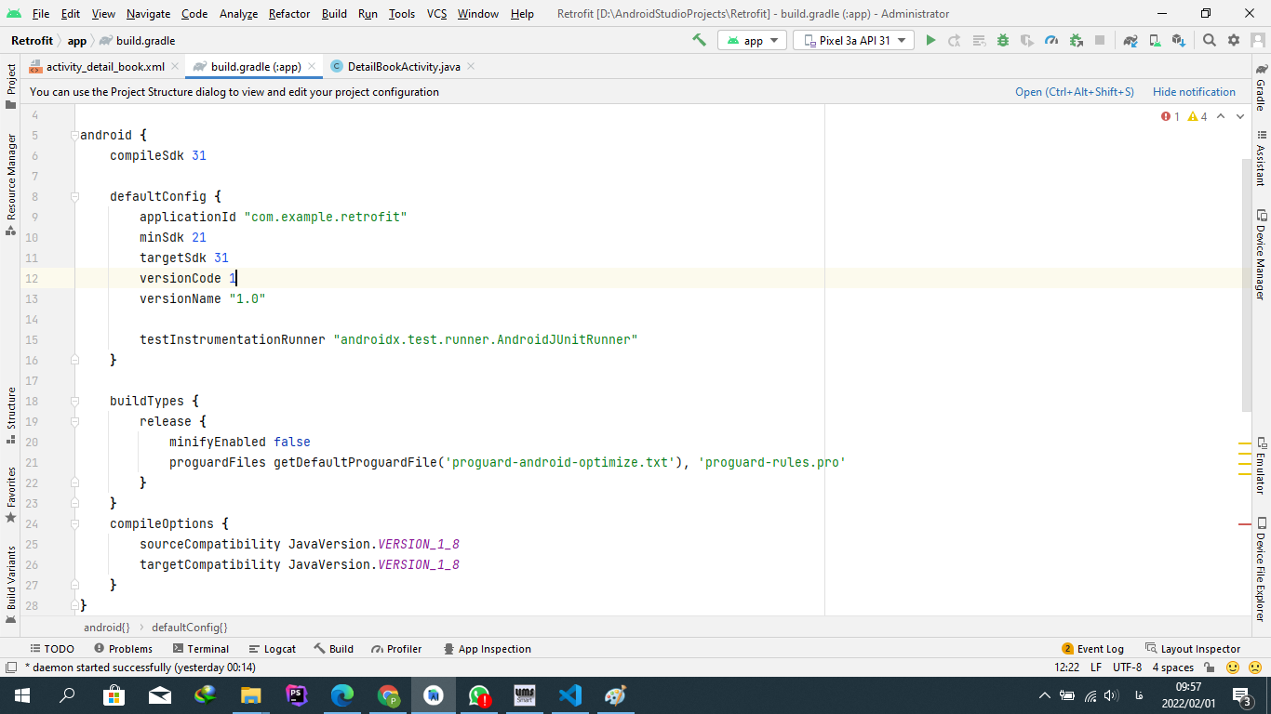
Task: Click the yellow warnings count indicator
Action: 1197,116
